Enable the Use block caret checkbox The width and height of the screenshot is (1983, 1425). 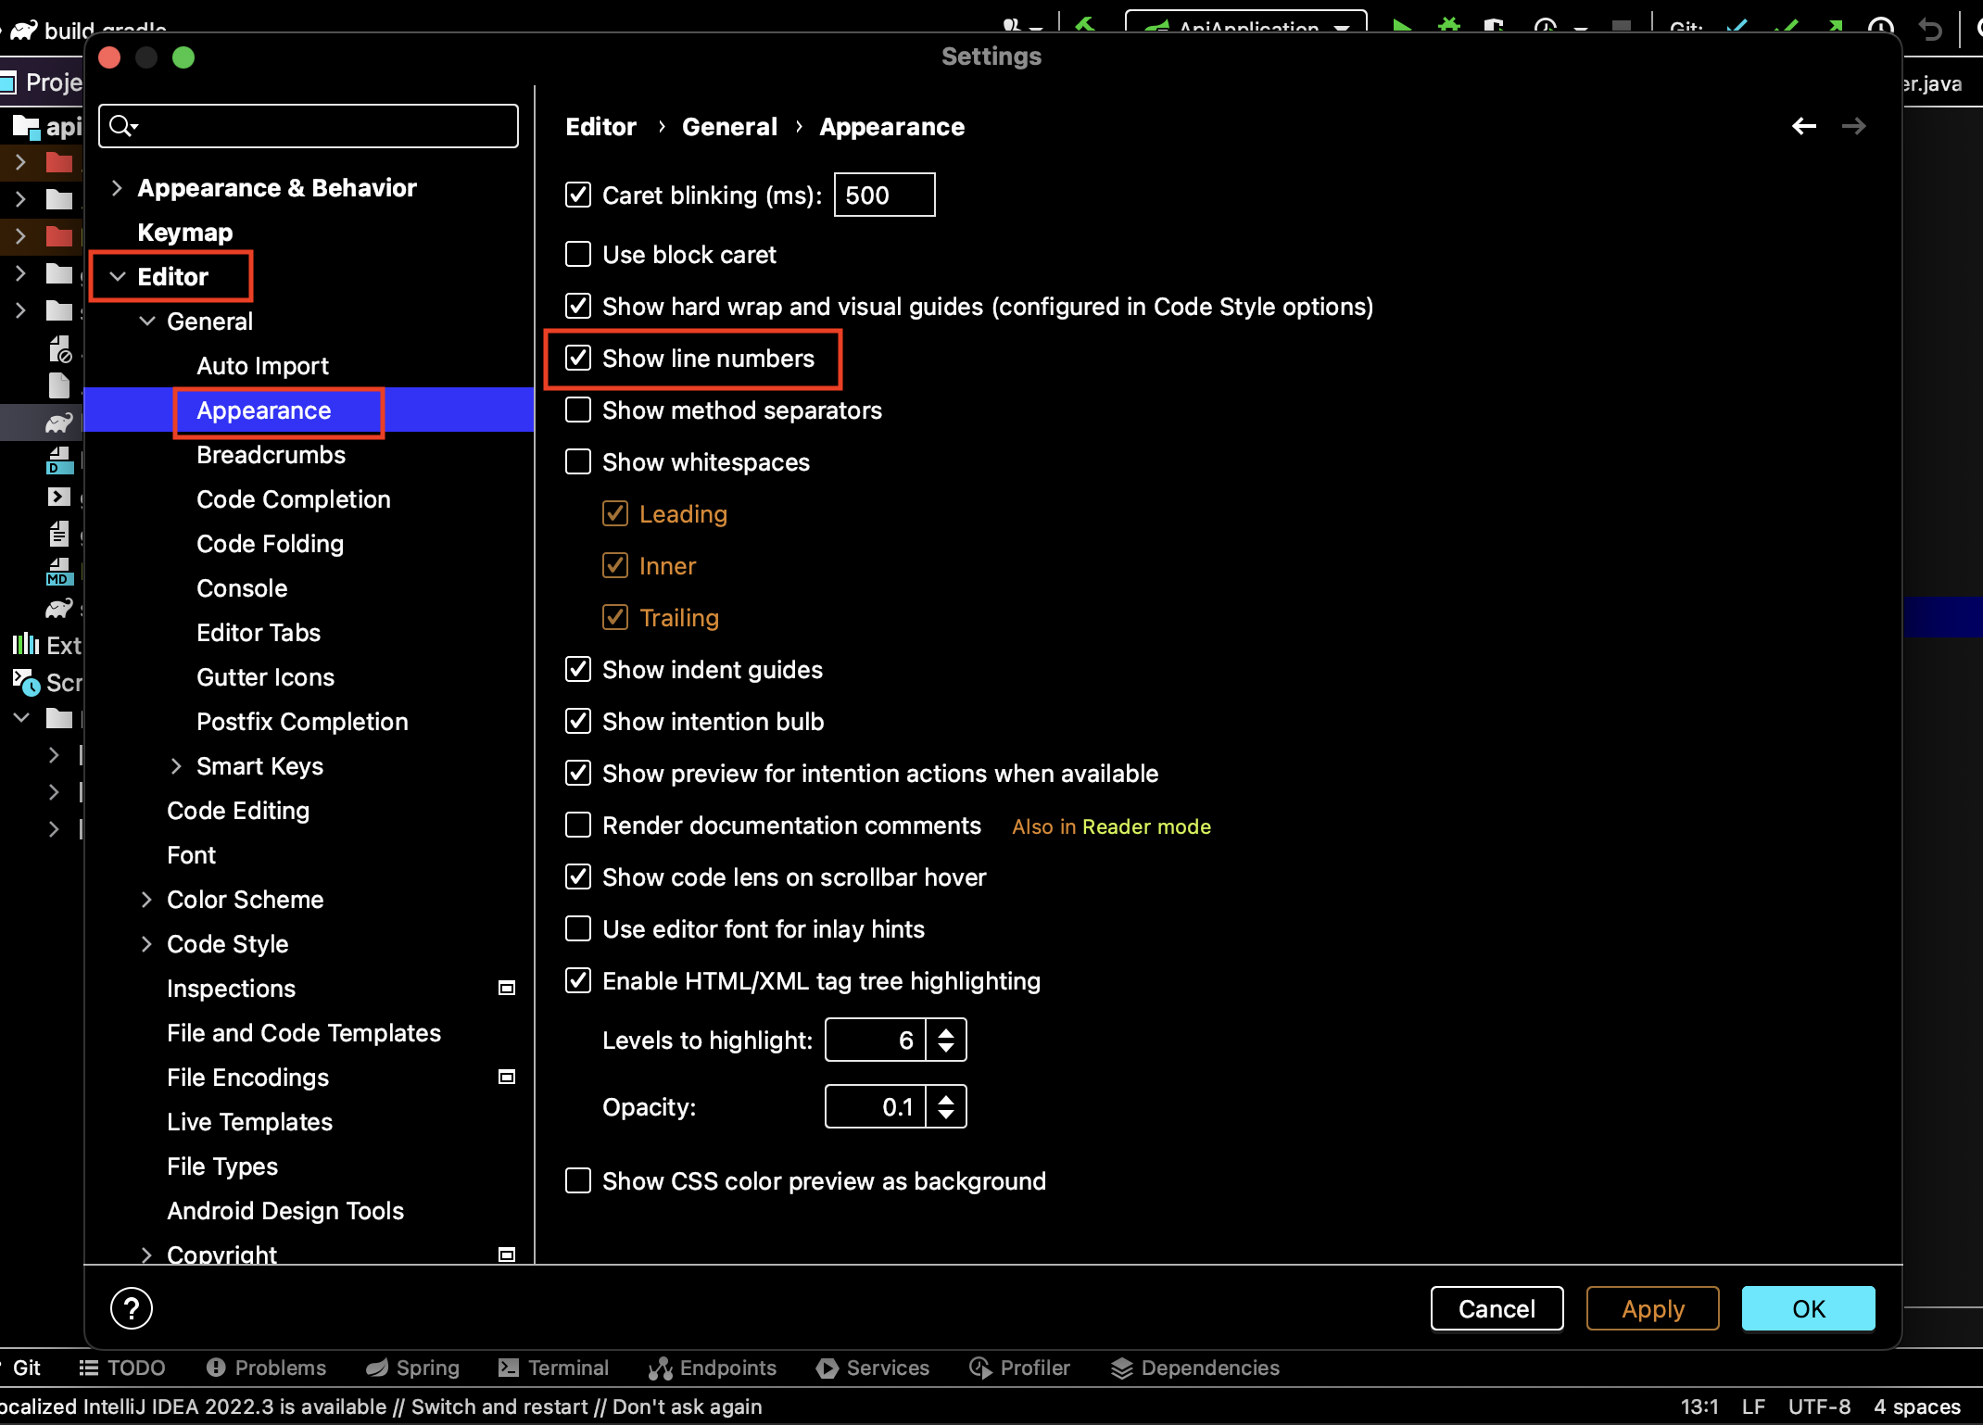[578, 254]
